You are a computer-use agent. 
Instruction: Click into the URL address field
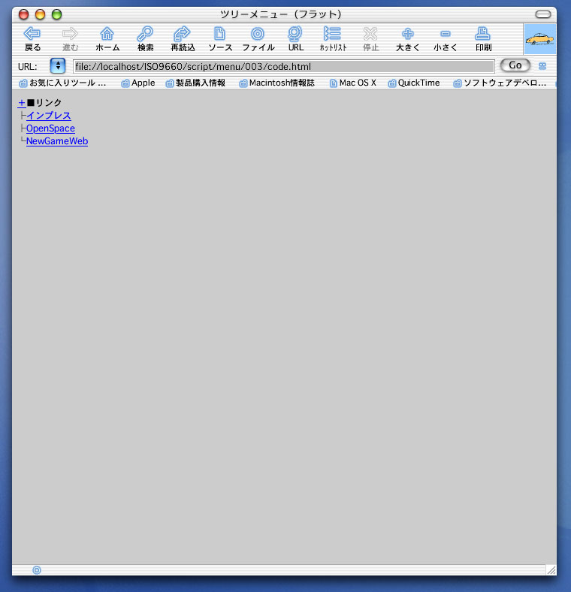pyautogui.click(x=283, y=66)
